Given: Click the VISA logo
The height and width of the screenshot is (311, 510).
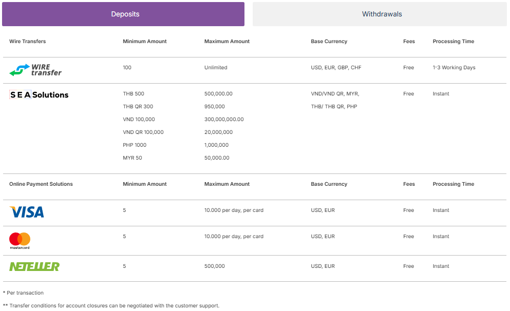Looking at the screenshot, I should [x=27, y=212].
